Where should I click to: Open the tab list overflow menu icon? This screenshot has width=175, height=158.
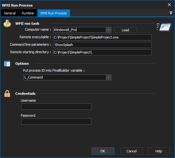(171, 13)
